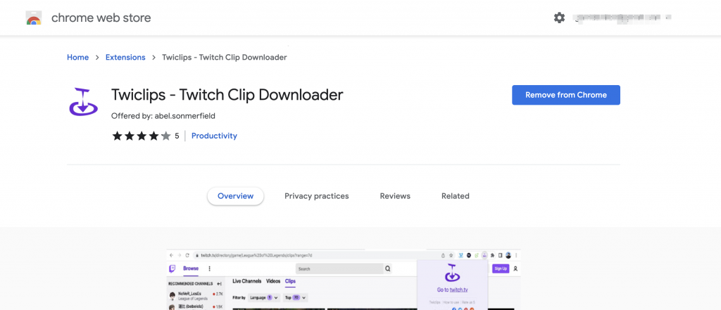This screenshot has height=310, width=721.
Task: Click the star rating of the extension
Action: (141, 136)
